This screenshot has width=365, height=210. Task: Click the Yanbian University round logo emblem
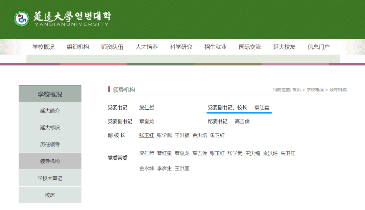click(x=21, y=18)
